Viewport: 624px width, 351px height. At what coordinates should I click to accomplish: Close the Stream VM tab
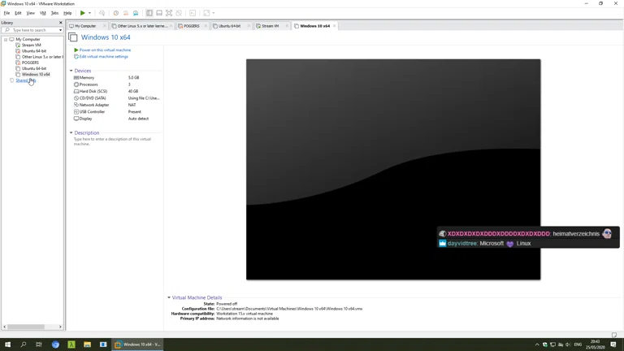coord(287,26)
